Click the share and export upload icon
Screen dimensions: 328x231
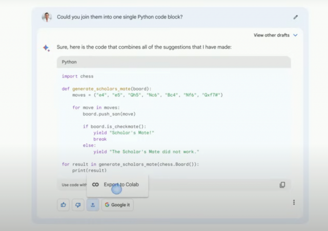pos(93,205)
